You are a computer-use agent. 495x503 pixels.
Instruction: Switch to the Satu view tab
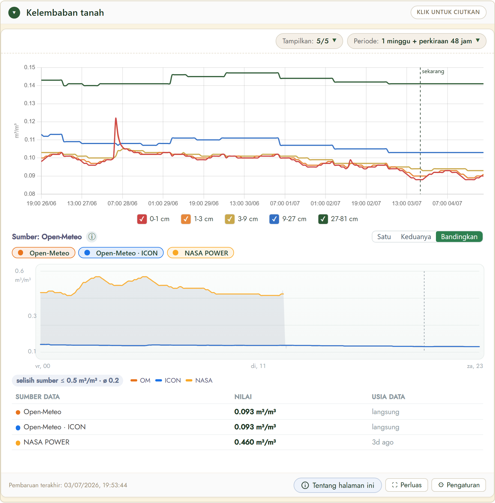tap(384, 237)
